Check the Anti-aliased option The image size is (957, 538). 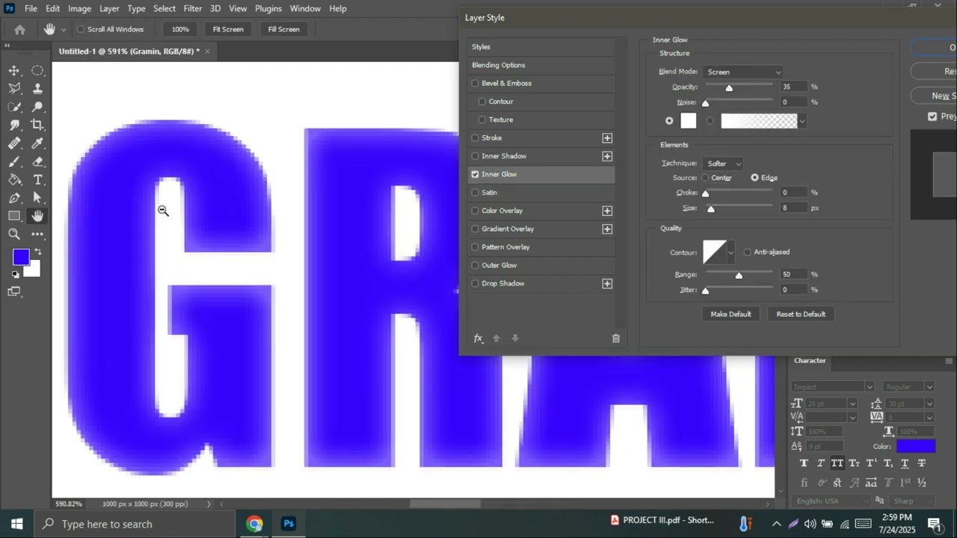(x=747, y=252)
